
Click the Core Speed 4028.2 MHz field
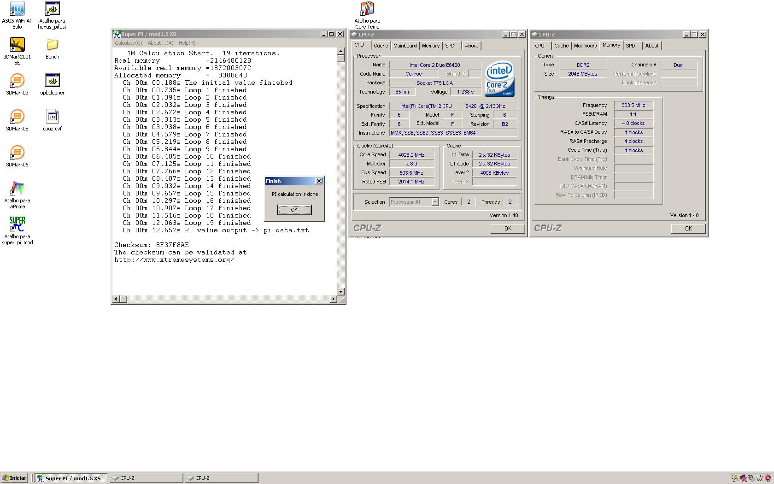(x=411, y=155)
